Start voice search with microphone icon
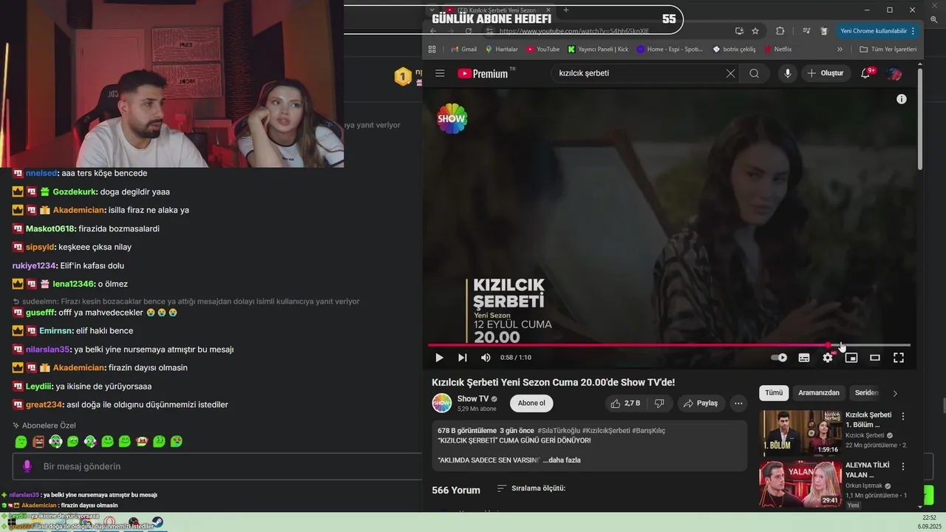This screenshot has height=532, width=946. click(x=788, y=73)
